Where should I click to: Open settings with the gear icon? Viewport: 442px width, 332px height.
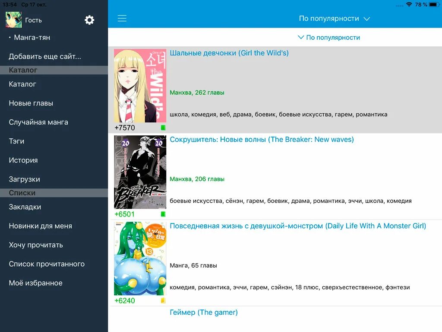(x=89, y=20)
